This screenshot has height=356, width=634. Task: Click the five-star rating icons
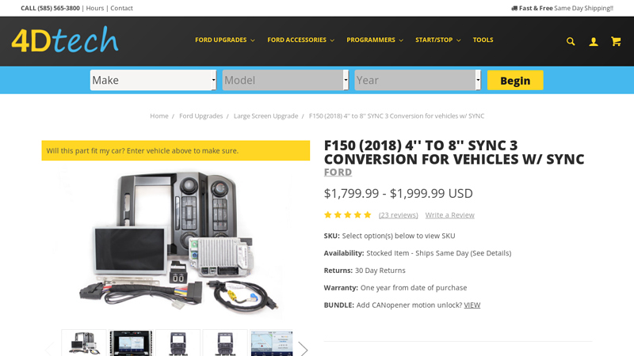[347, 214]
